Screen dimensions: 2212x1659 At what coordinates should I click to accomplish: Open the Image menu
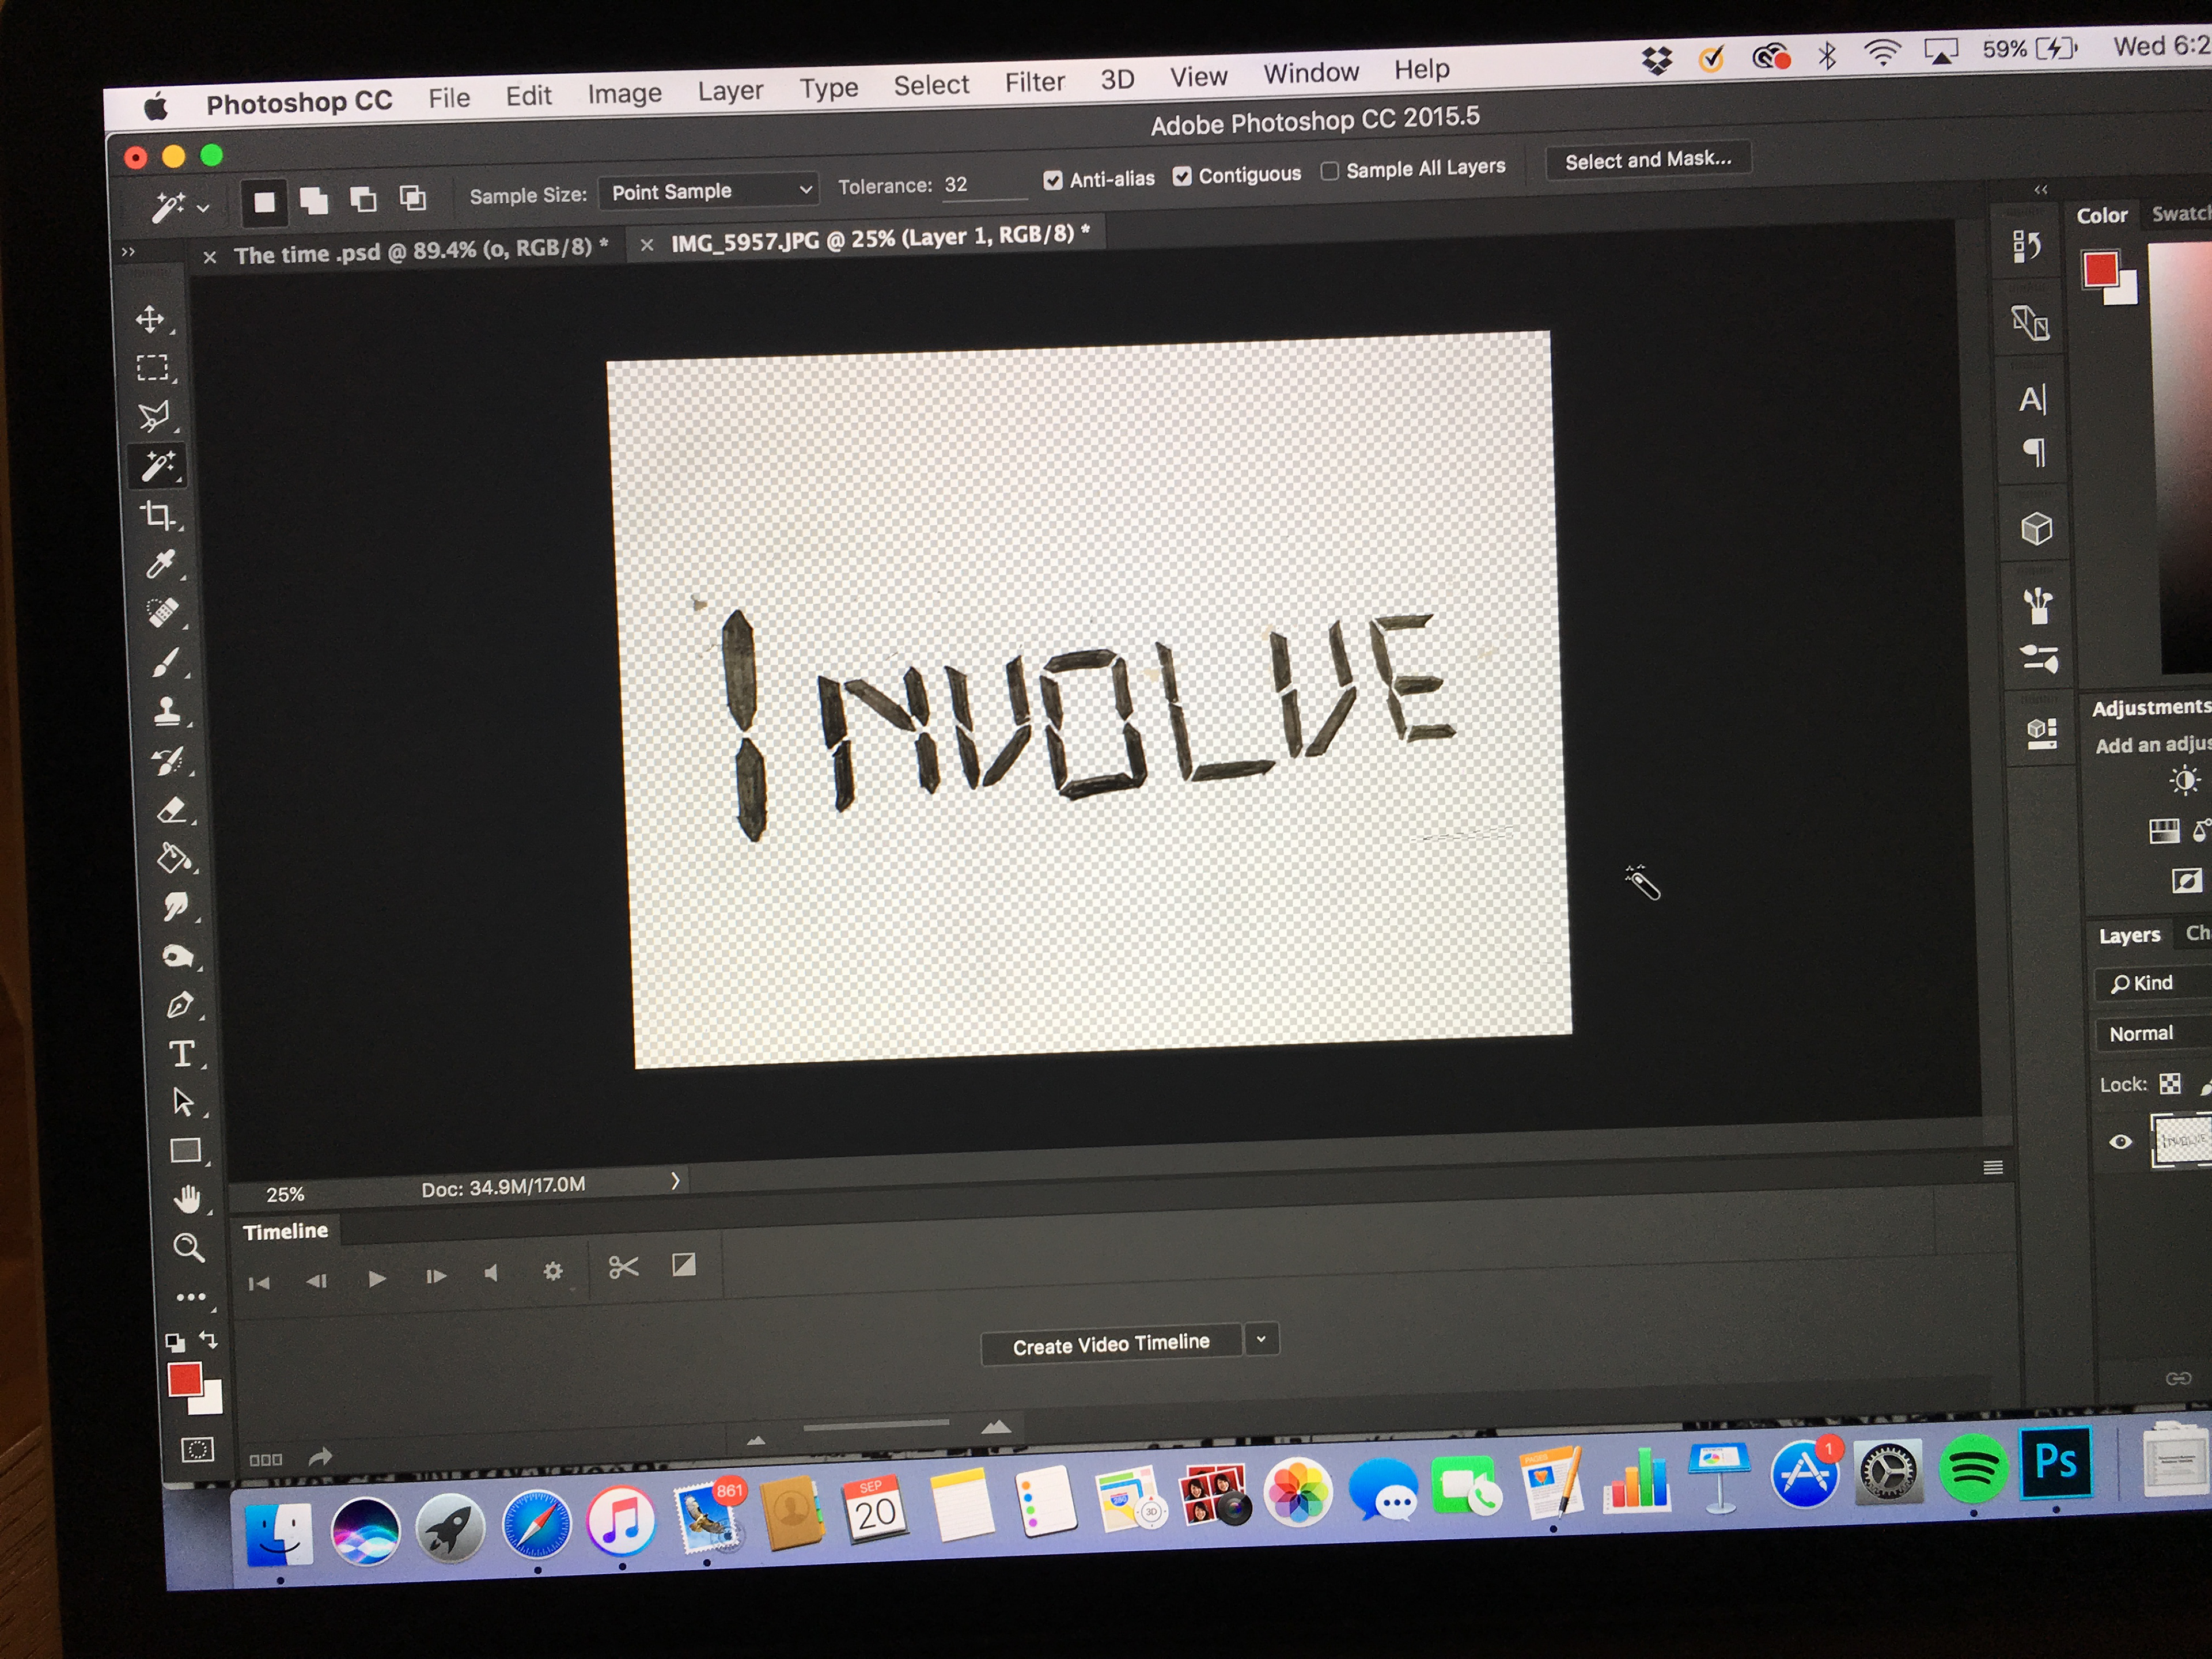coord(624,94)
